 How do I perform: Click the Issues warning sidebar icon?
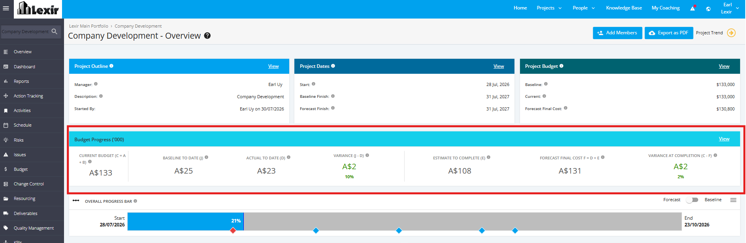[x=6, y=155]
